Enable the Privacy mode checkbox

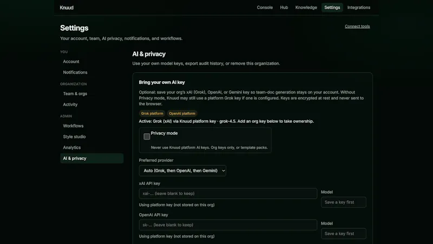[x=147, y=136]
